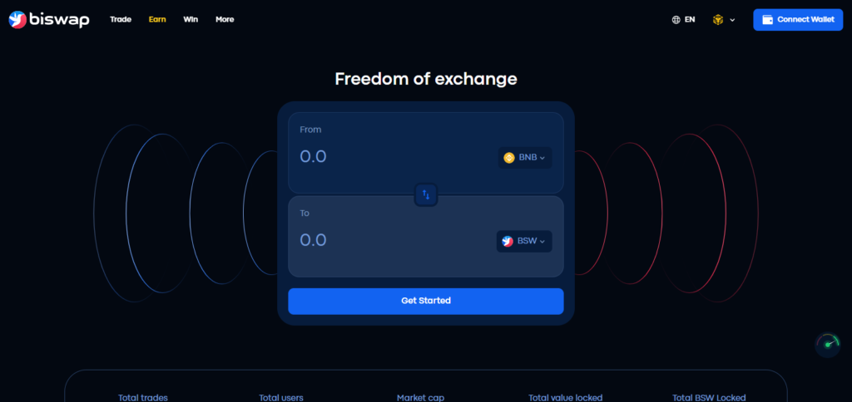852x402 pixels.
Task: Click the BNB chain network icon
Action: pos(718,20)
